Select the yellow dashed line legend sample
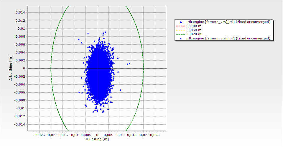283x147 pixels. (x=181, y=30)
